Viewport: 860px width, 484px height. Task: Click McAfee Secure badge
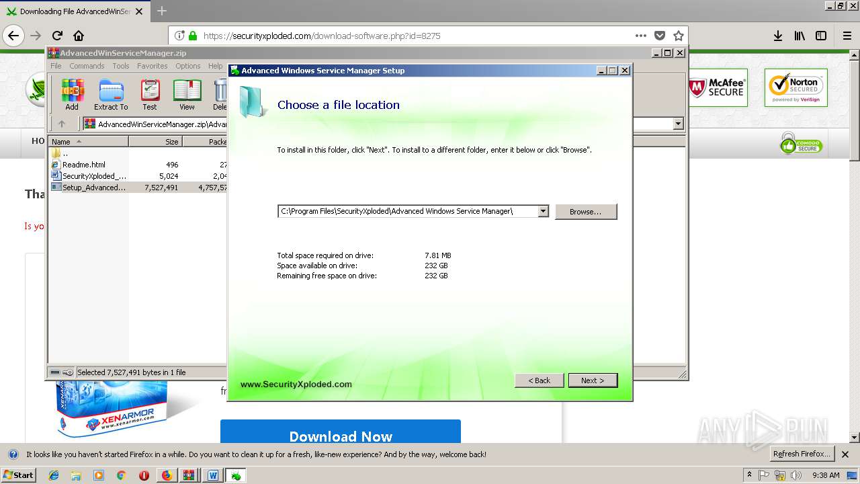click(717, 87)
